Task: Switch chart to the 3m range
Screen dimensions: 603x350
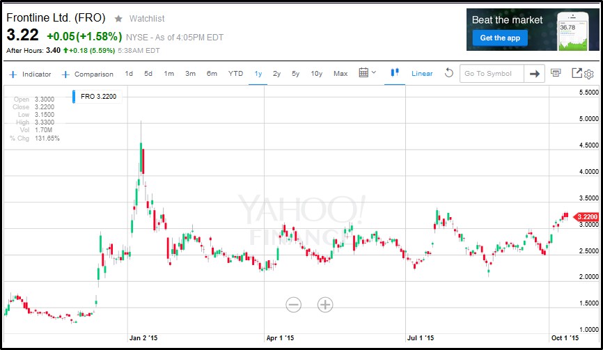Action: [x=190, y=73]
